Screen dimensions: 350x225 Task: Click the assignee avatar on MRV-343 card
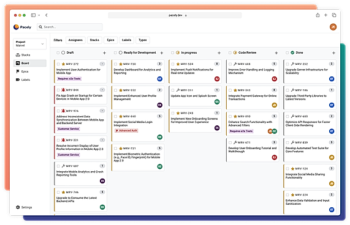point(275,105)
